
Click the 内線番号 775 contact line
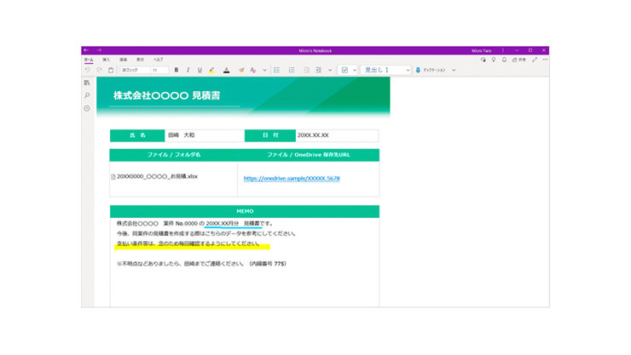pos(201,264)
